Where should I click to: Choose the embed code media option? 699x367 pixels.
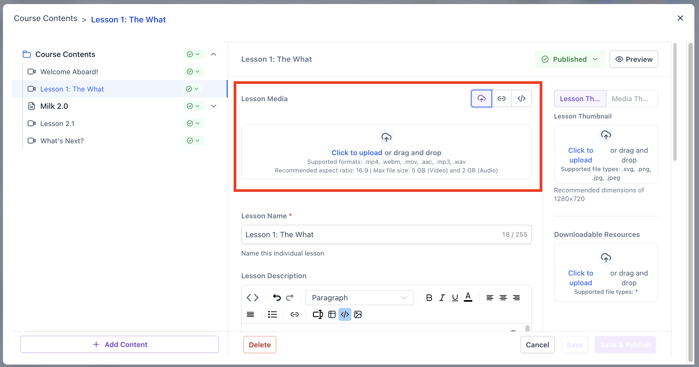coord(521,98)
